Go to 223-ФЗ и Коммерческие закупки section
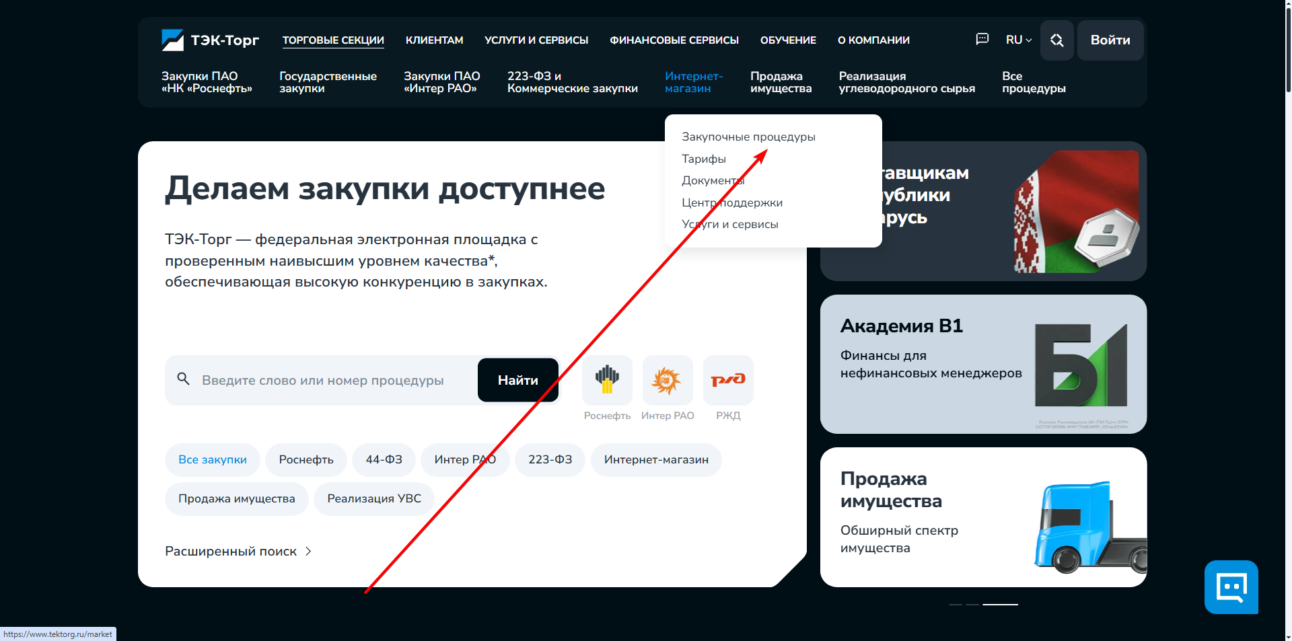 (573, 82)
